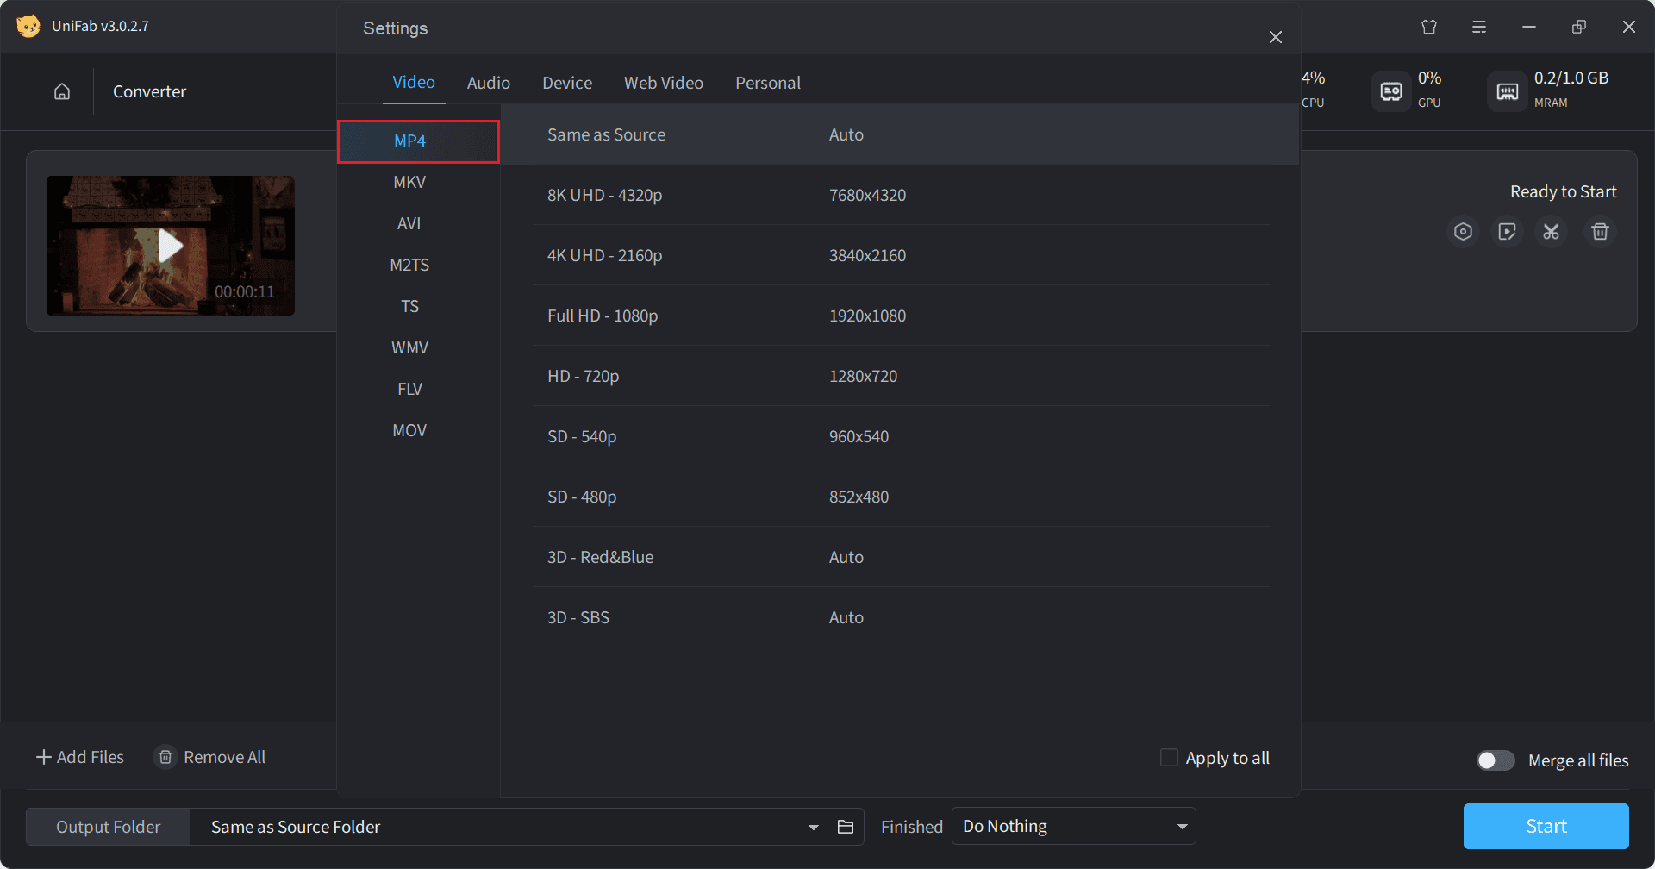Open advanced settings hexagon icon
This screenshot has height=869, width=1655.
coord(1463,232)
